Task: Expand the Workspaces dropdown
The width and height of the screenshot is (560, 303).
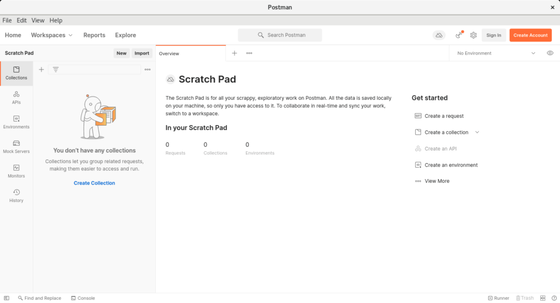Action: point(52,35)
